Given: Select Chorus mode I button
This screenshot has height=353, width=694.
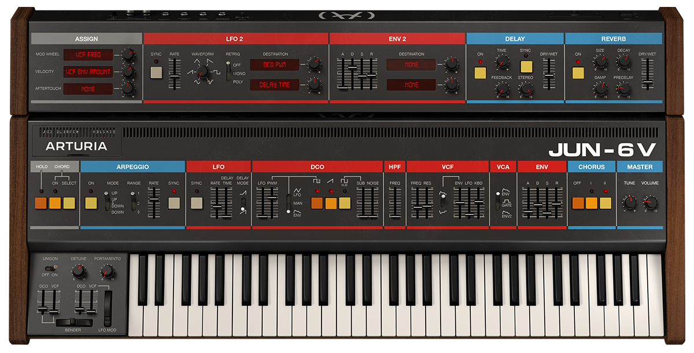Looking at the screenshot, I should pos(591,203).
